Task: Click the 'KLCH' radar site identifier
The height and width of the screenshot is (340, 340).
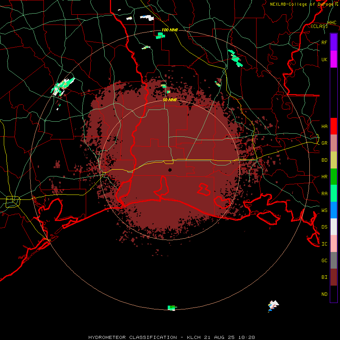Action: click(x=194, y=337)
